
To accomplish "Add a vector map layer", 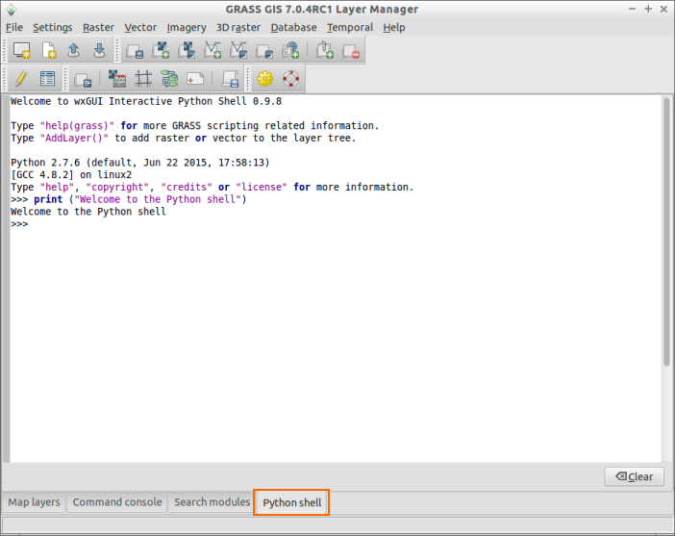I will [212, 50].
